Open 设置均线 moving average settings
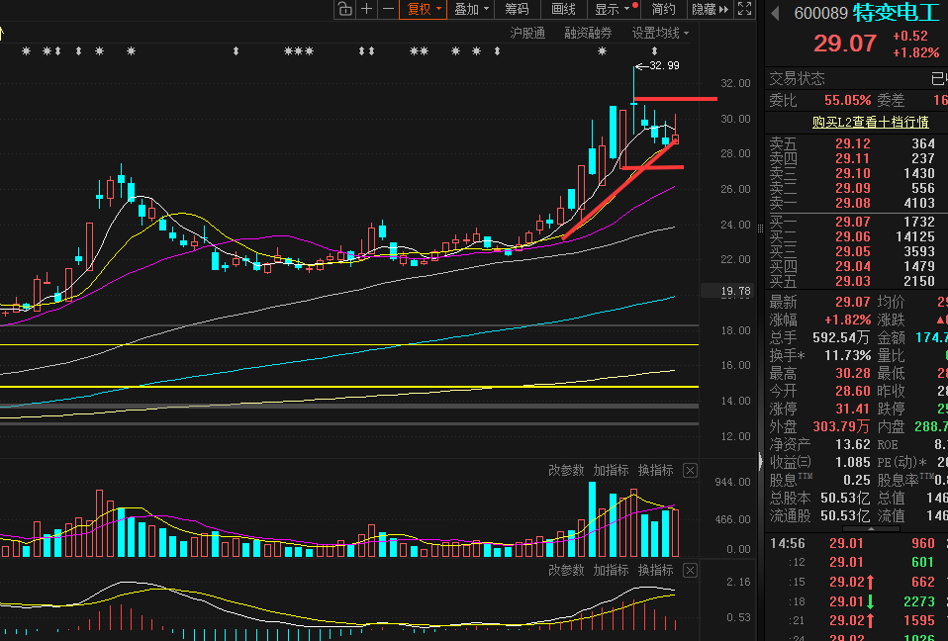Viewport: 948px width, 641px height. [x=659, y=33]
